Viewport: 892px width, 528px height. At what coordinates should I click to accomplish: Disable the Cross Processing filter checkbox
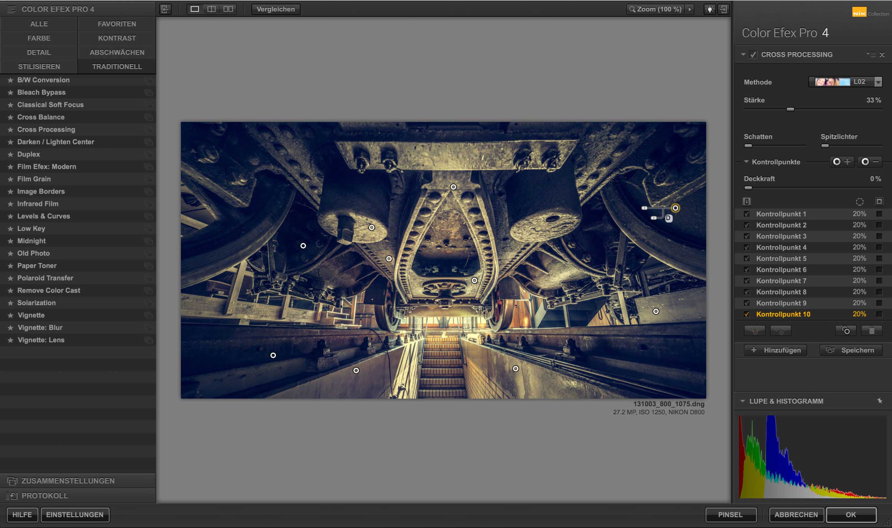(x=753, y=55)
